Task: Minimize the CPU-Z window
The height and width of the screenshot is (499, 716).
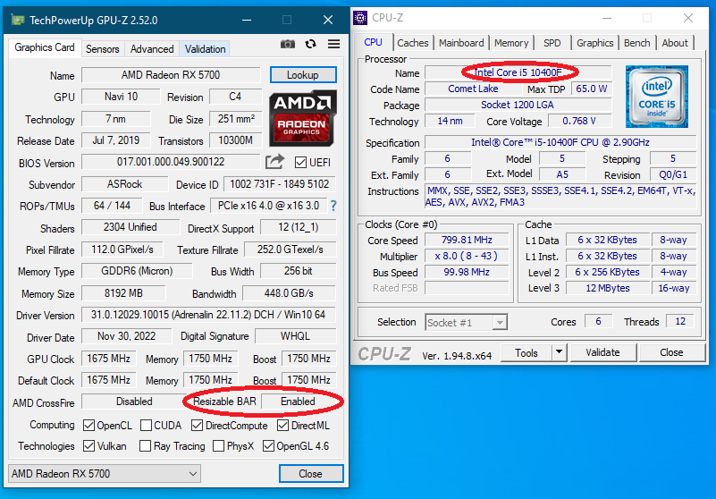Action: point(607,18)
